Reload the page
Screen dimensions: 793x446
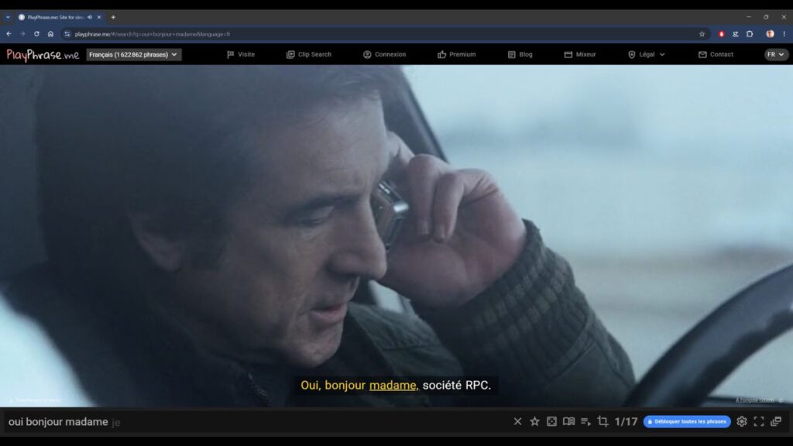(x=36, y=34)
